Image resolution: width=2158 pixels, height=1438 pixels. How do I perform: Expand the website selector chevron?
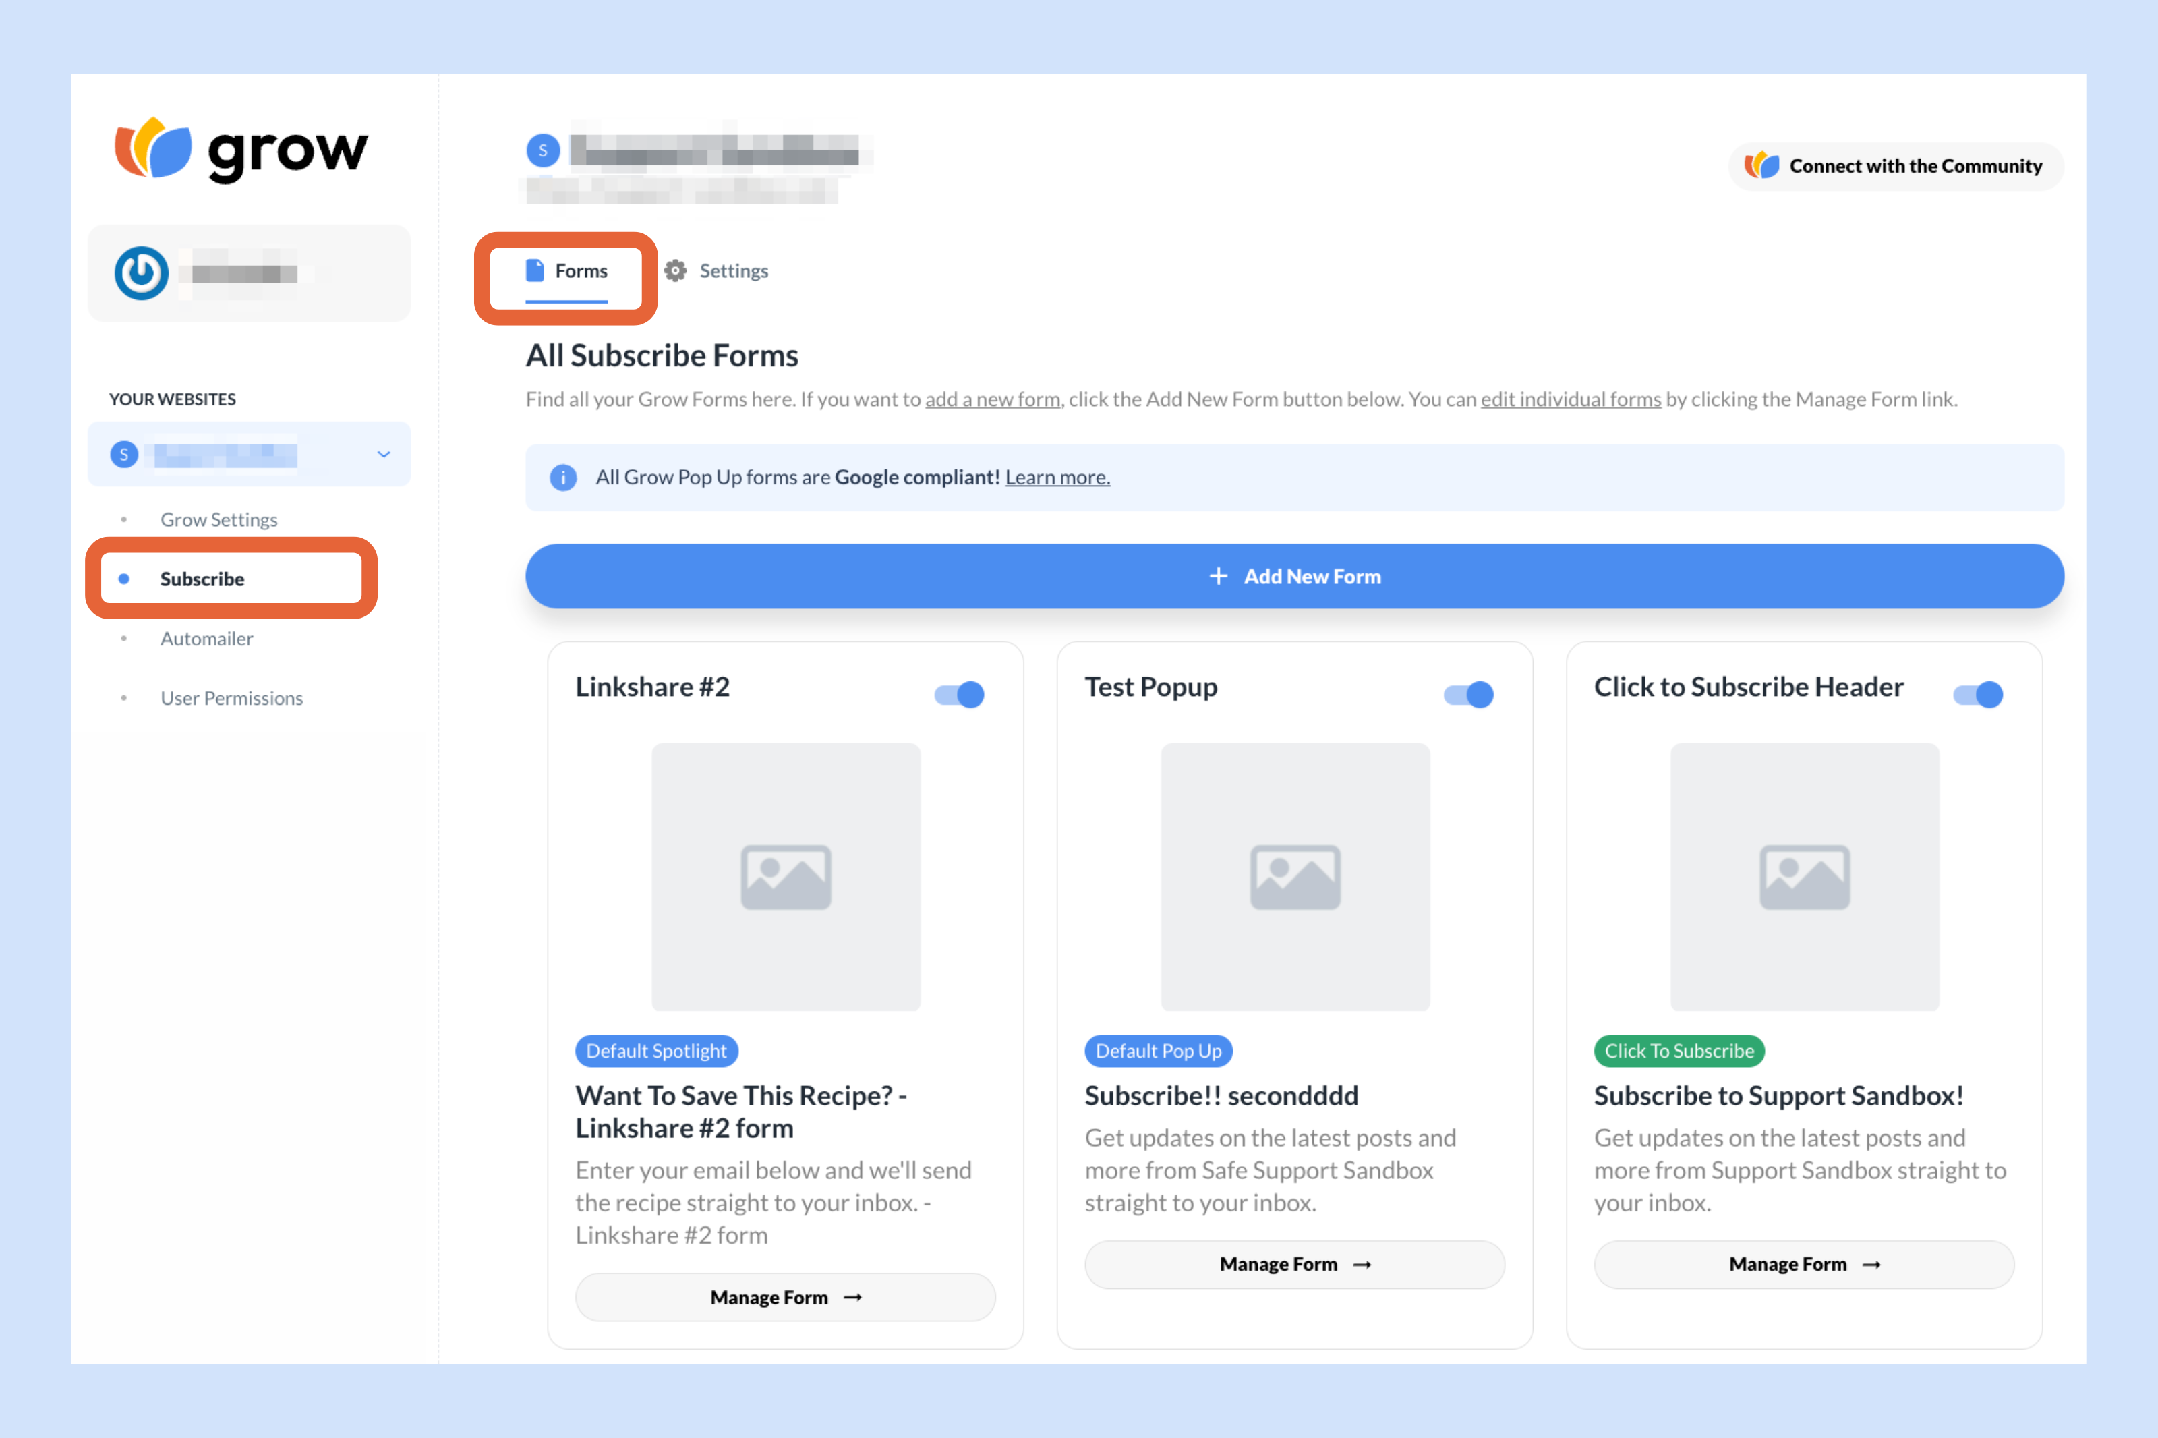(384, 454)
